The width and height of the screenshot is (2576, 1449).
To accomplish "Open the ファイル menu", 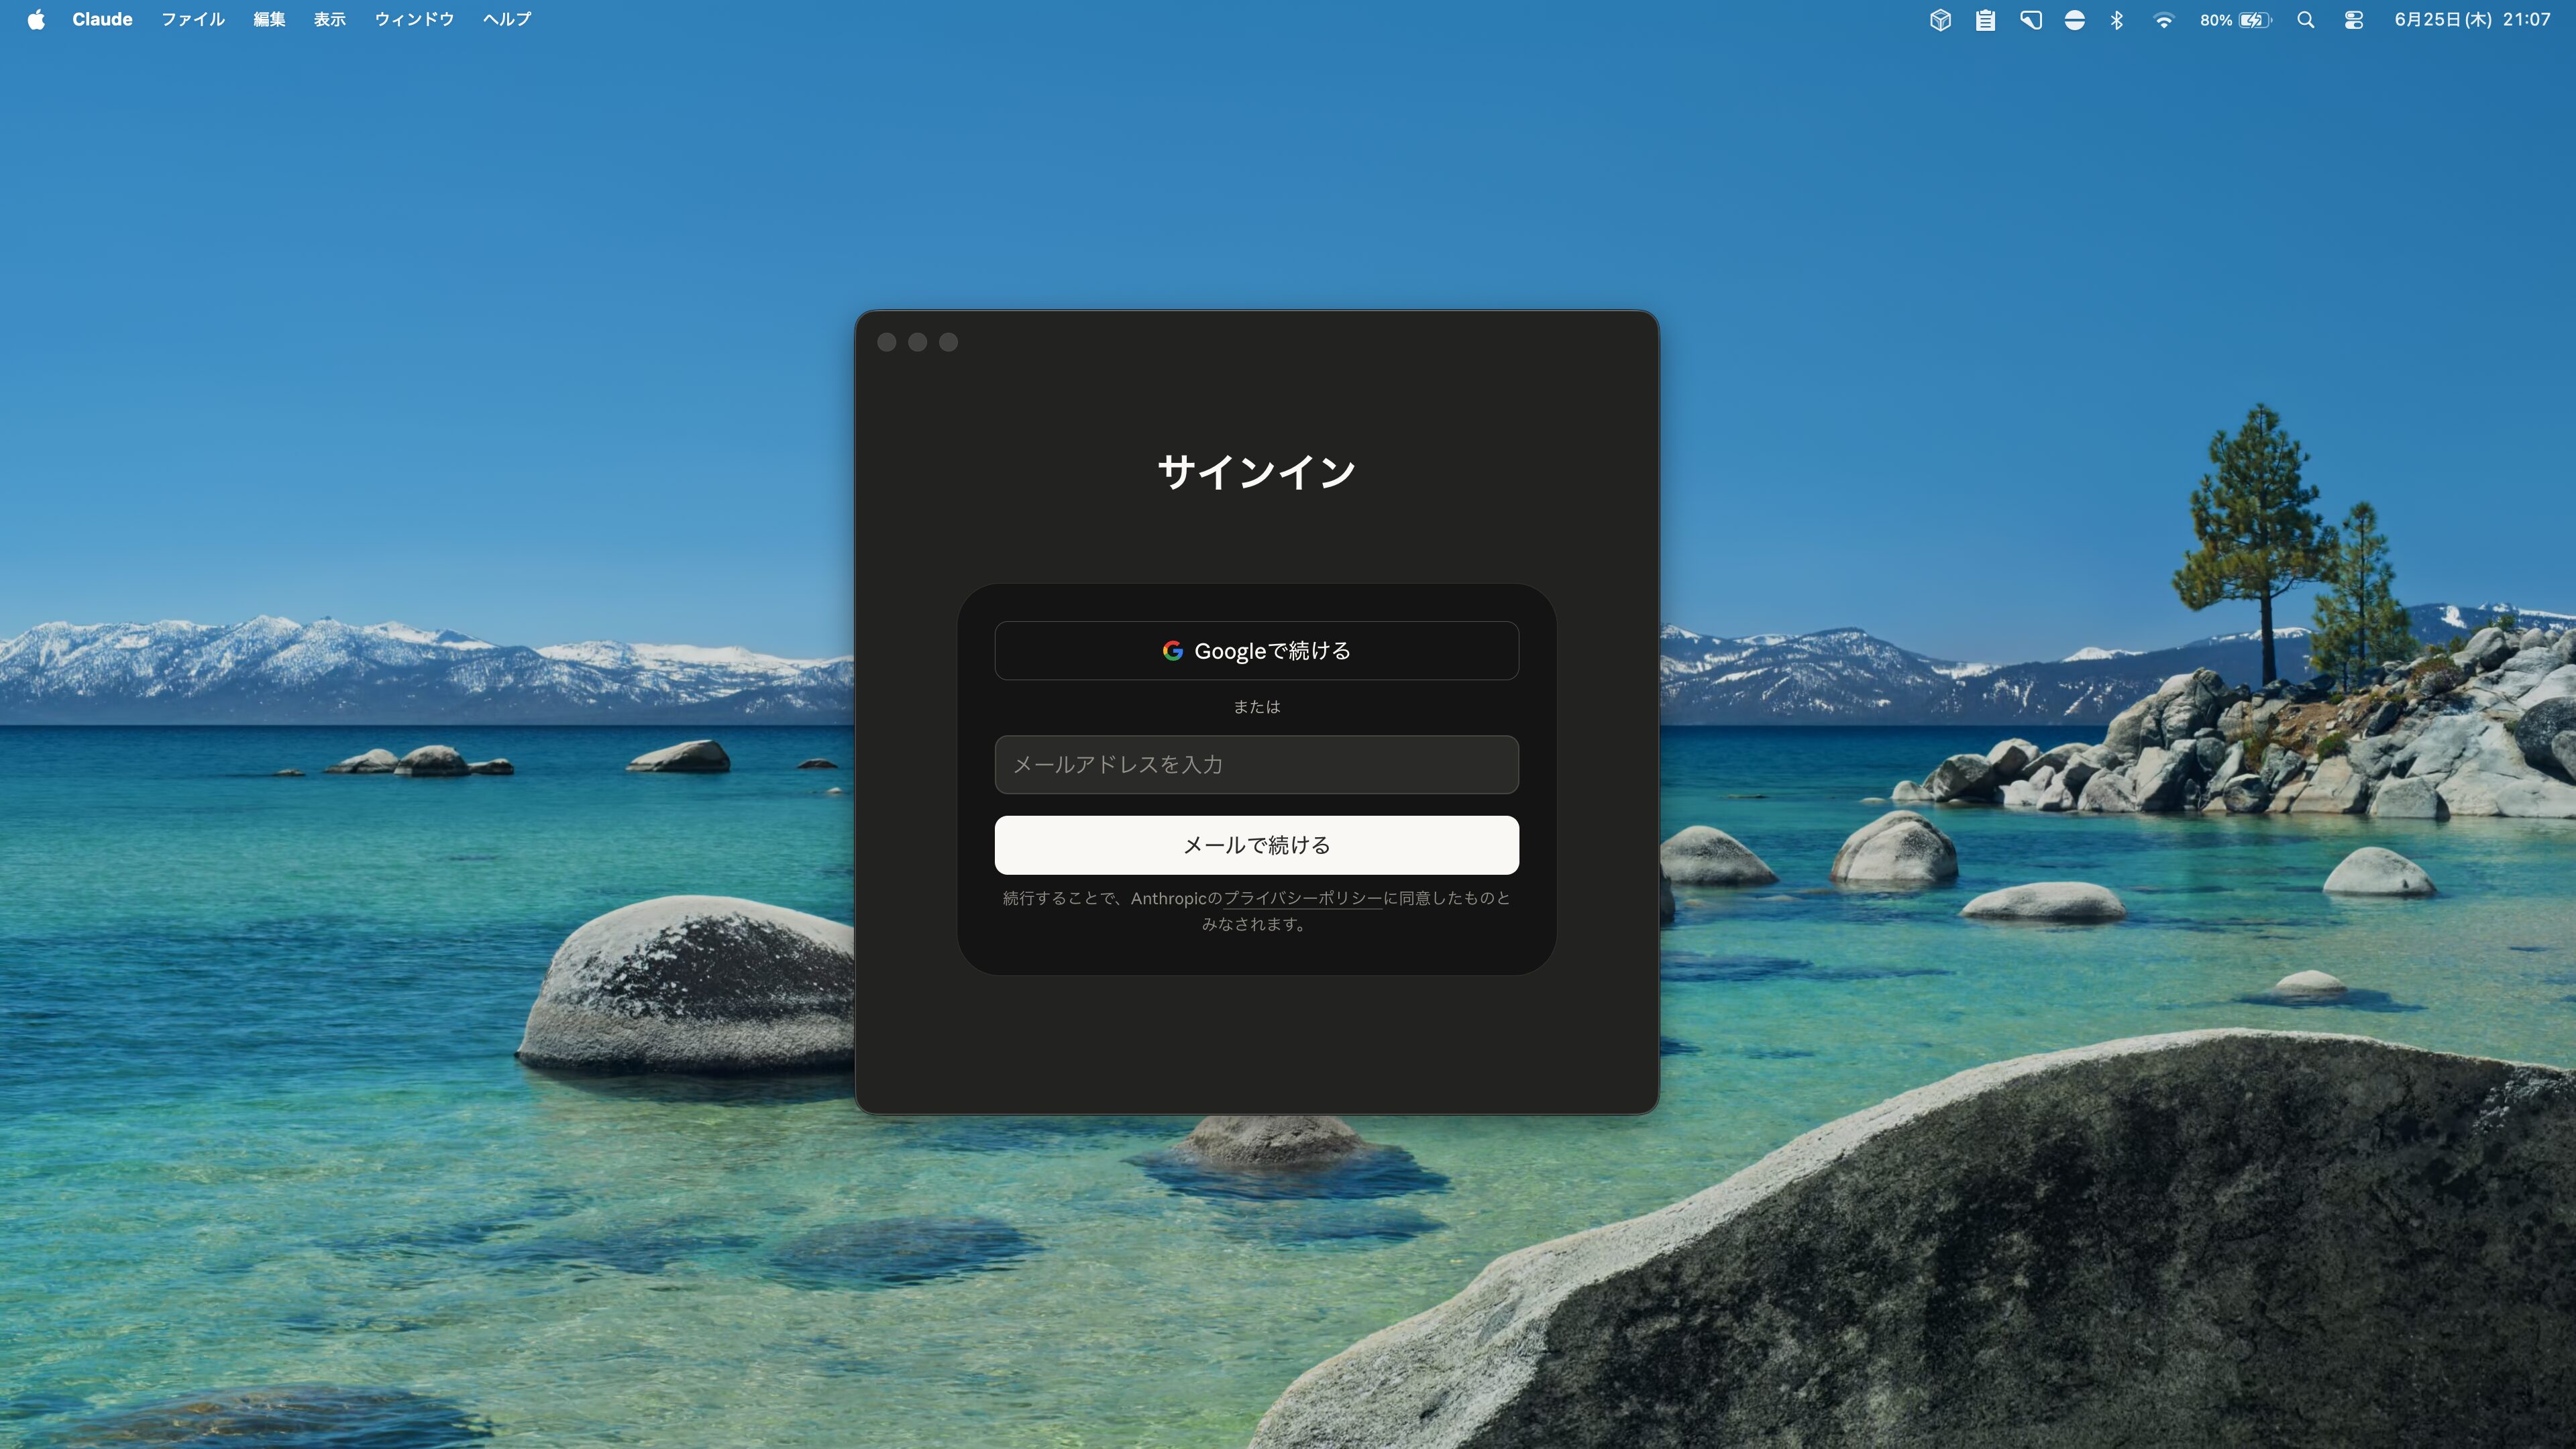I will tap(193, 20).
